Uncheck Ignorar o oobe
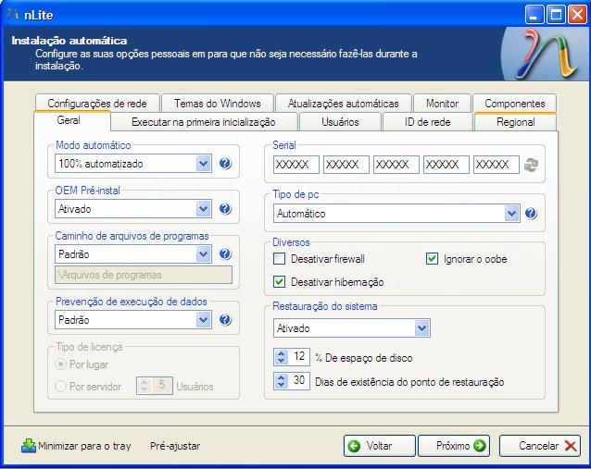This screenshot has width=591, height=469. pyautogui.click(x=432, y=259)
